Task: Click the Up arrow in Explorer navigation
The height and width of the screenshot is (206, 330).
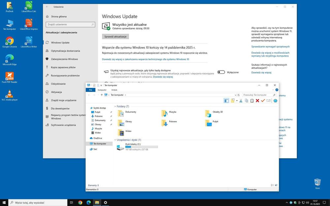Action: point(102,95)
